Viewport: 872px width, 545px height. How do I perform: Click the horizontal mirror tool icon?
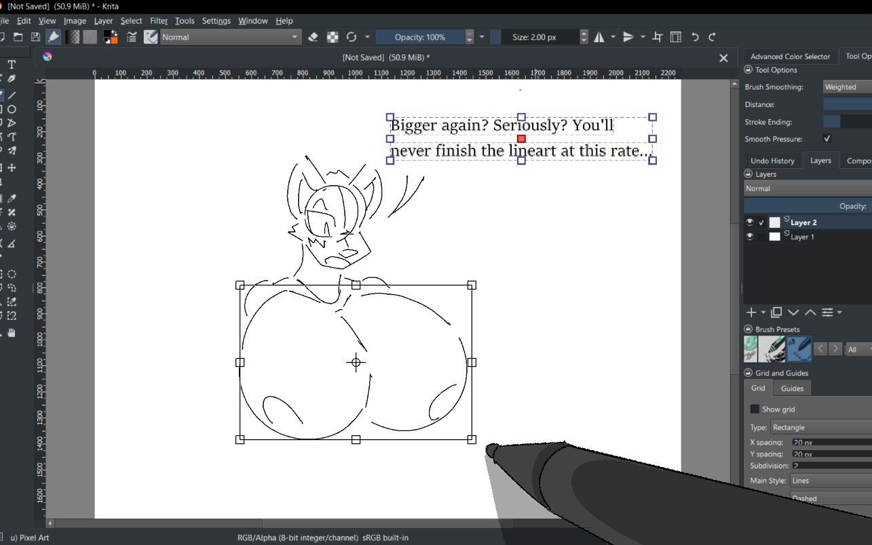coord(599,37)
